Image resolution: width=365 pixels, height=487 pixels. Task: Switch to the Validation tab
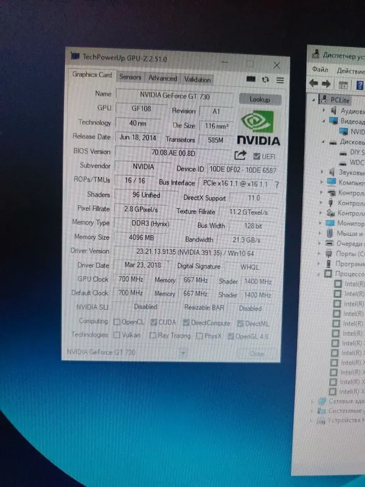[197, 80]
